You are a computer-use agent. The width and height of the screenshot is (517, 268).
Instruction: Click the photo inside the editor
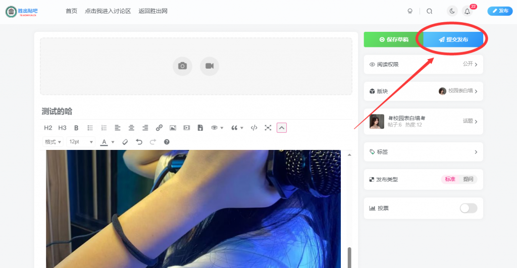point(193,209)
